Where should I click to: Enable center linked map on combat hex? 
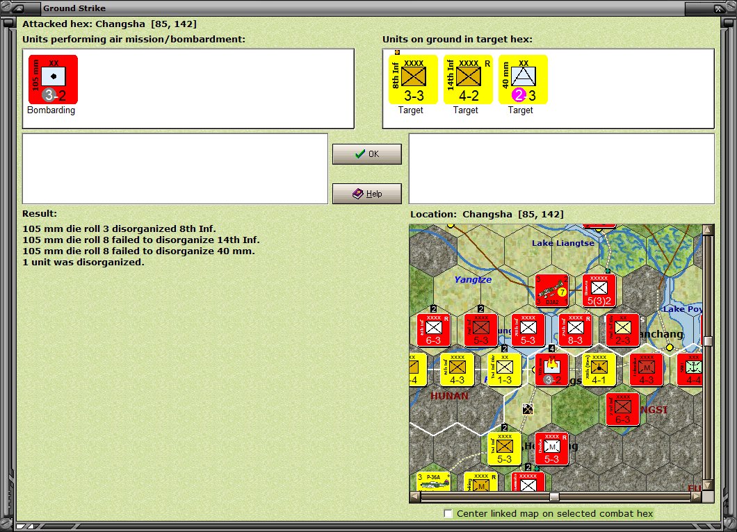point(448,514)
